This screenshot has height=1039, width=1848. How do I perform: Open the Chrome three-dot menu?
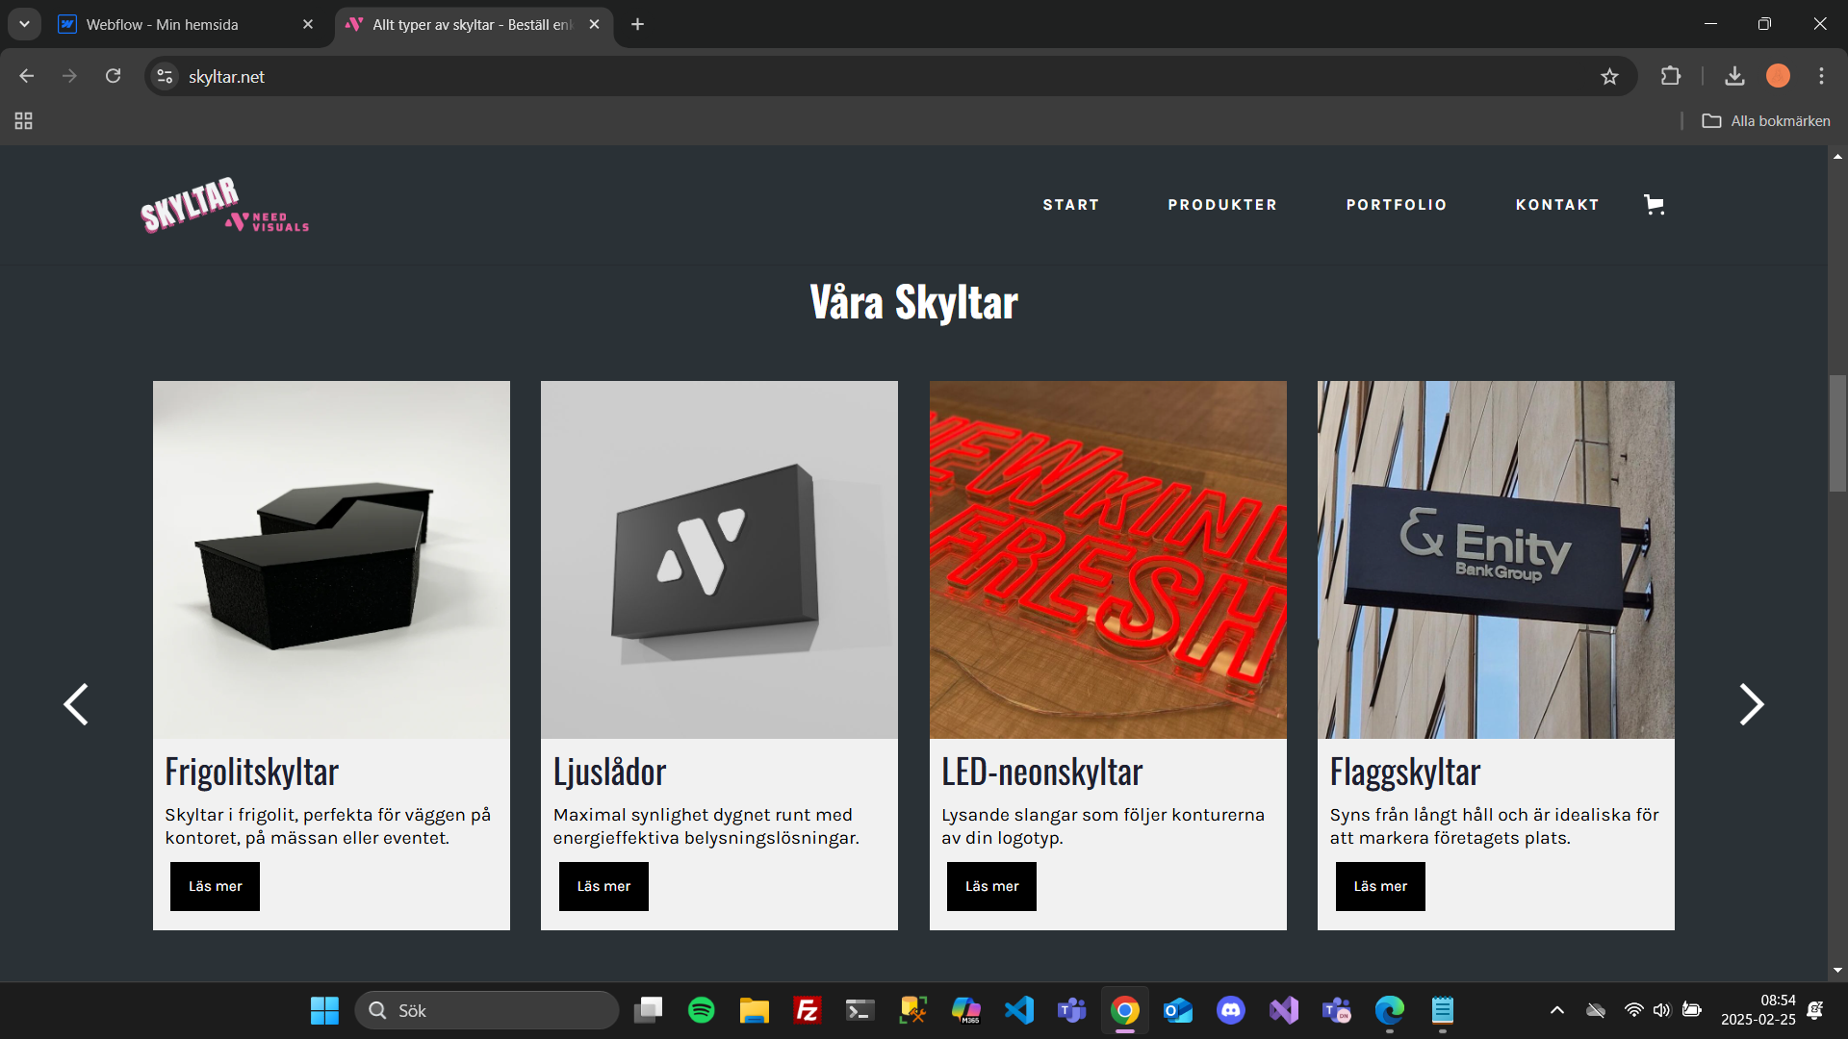click(1821, 76)
